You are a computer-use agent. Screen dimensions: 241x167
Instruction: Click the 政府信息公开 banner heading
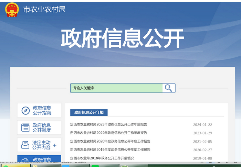[x=122, y=38]
